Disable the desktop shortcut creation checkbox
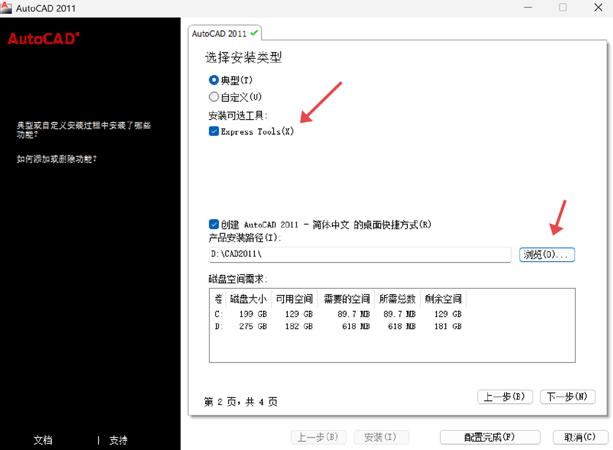The height and width of the screenshot is (450, 613). [214, 224]
